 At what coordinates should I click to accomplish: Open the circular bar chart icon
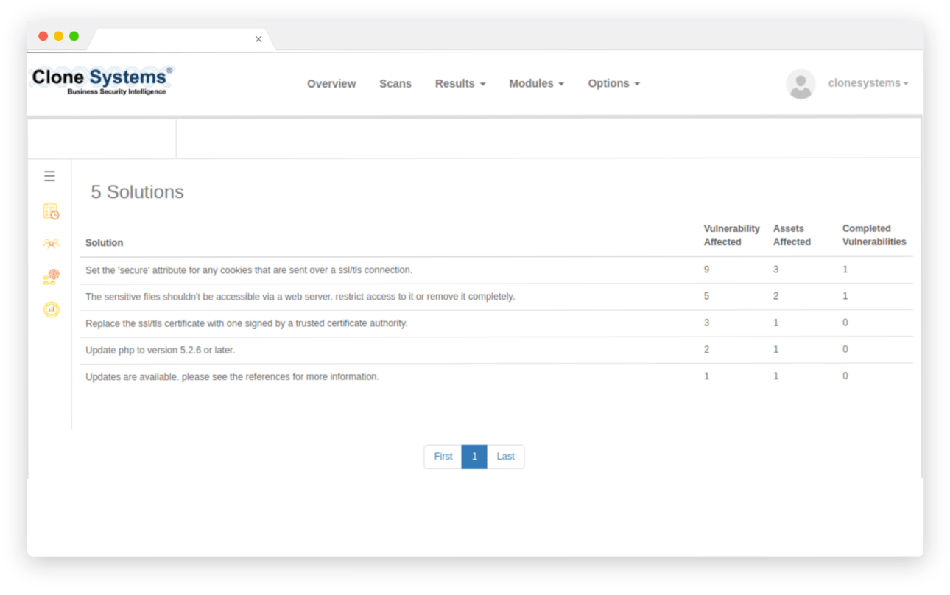(x=51, y=310)
